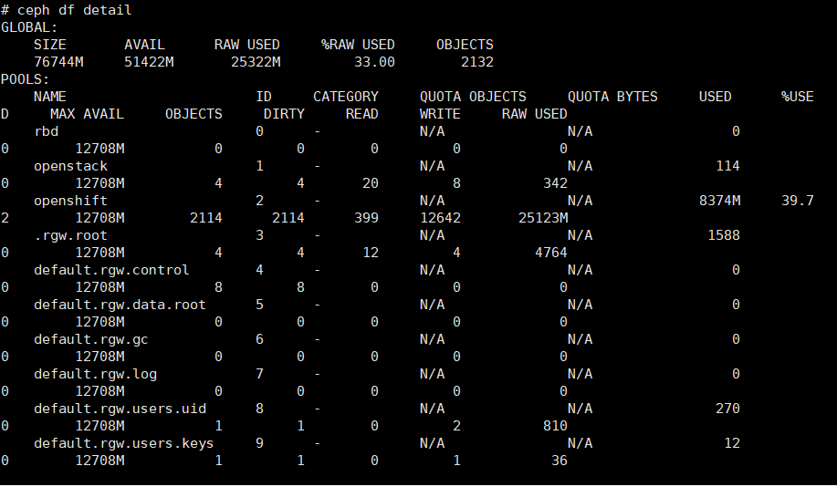
Task: Click the users.uid raw used '810'
Action: (555, 426)
